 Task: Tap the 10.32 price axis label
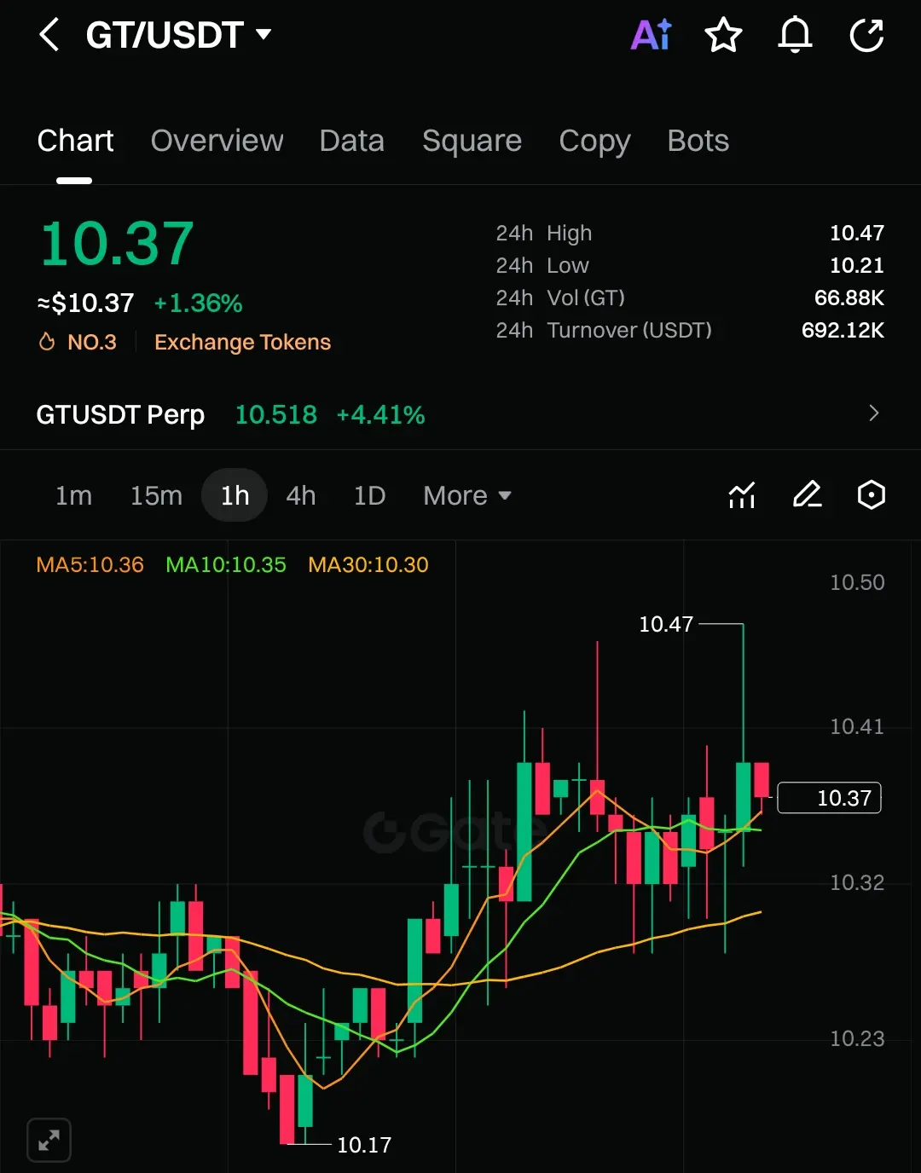click(x=857, y=882)
